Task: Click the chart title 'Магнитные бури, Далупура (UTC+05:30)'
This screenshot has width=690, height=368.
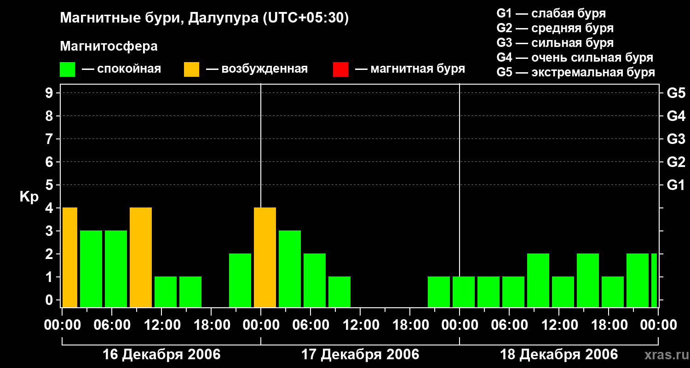Action: [204, 18]
